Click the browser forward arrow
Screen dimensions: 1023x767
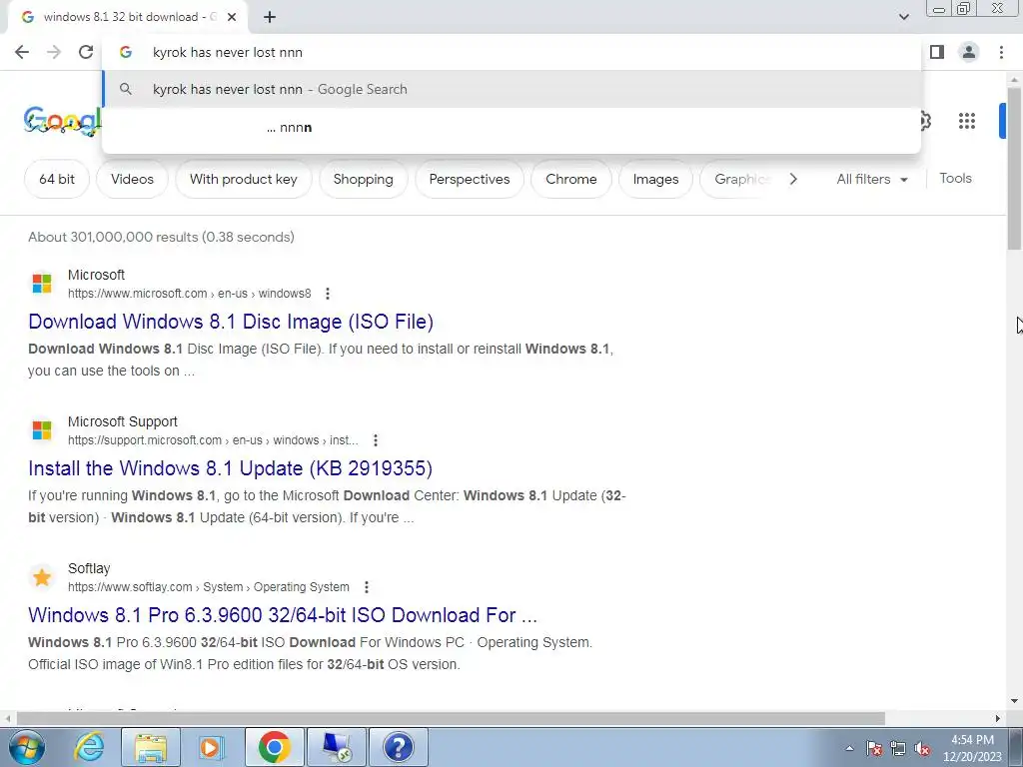point(54,52)
